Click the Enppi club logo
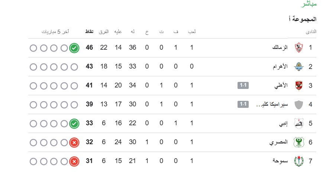This screenshot has height=179, width=326. pyautogui.click(x=298, y=123)
